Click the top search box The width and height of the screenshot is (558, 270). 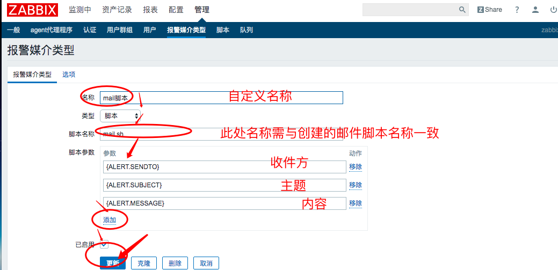click(410, 10)
